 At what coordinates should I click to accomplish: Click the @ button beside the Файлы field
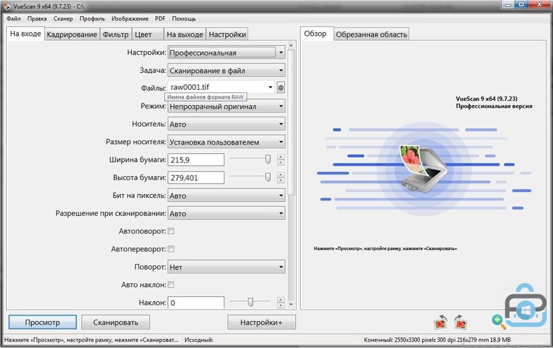coord(281,87)
